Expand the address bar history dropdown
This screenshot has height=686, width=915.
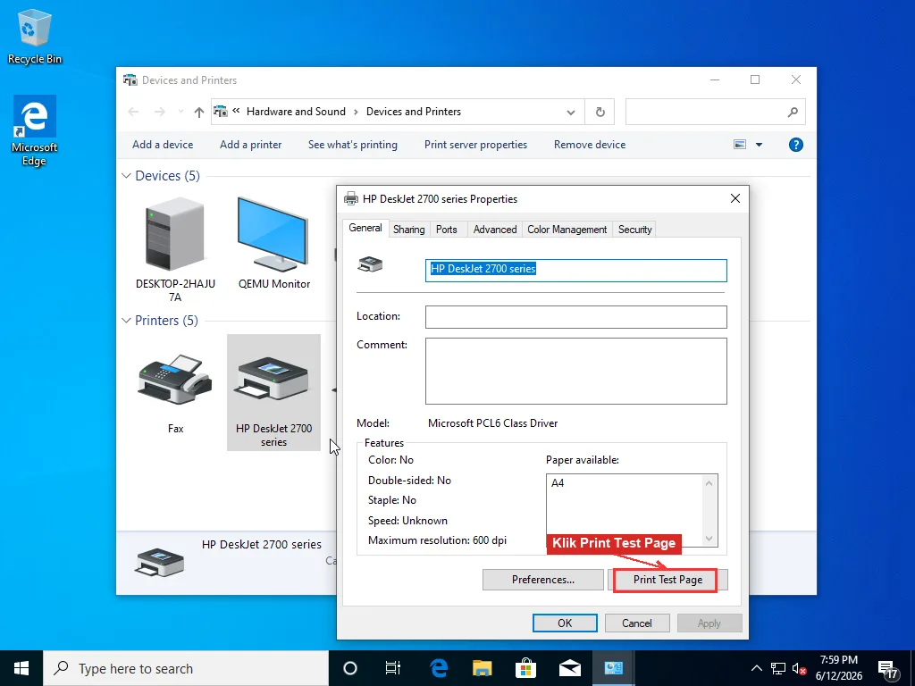point(571,112)
